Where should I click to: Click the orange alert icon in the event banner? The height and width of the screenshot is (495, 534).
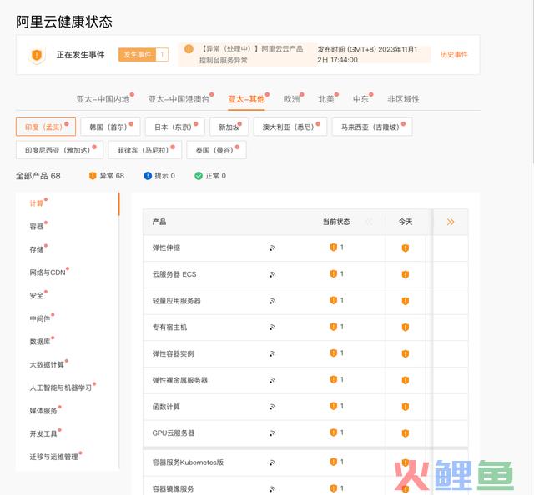click(189, 49)
